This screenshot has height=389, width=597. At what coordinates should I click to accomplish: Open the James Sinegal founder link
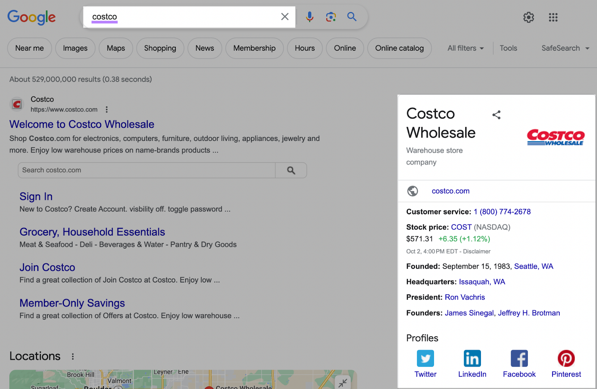pyautogui.click(x=469, y=313)
